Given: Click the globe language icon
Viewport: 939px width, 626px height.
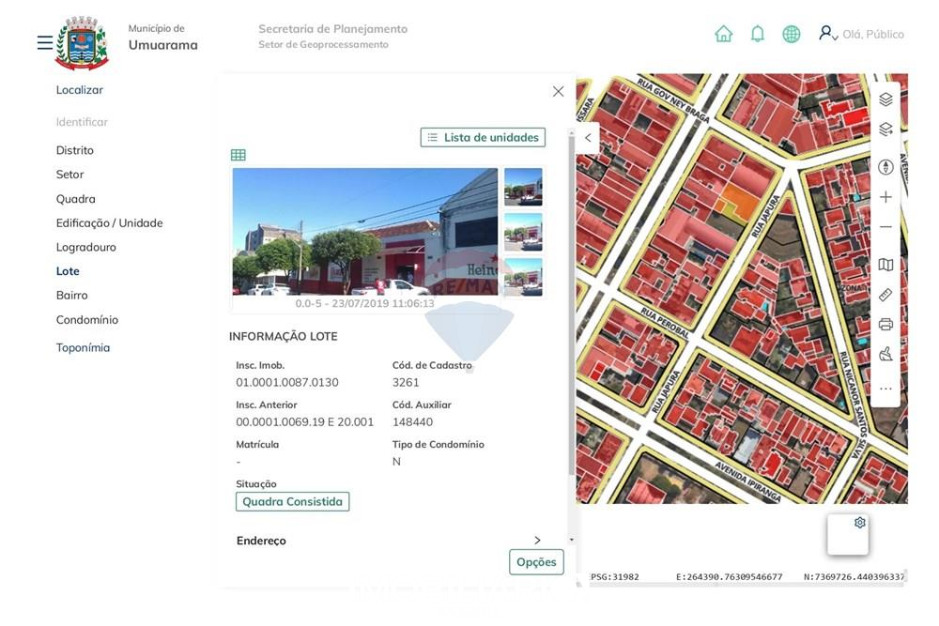Looking at the screenshot, I should click(792, 34).
